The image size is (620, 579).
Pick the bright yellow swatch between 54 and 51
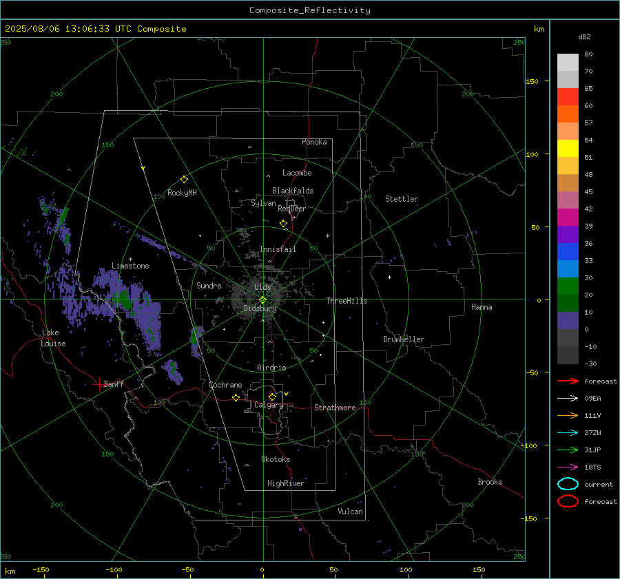(x=568, y=148)
